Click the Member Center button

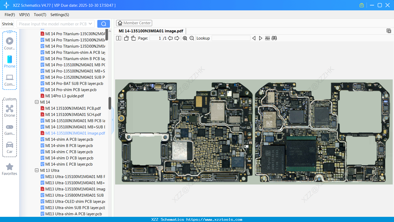coord(134,23)
